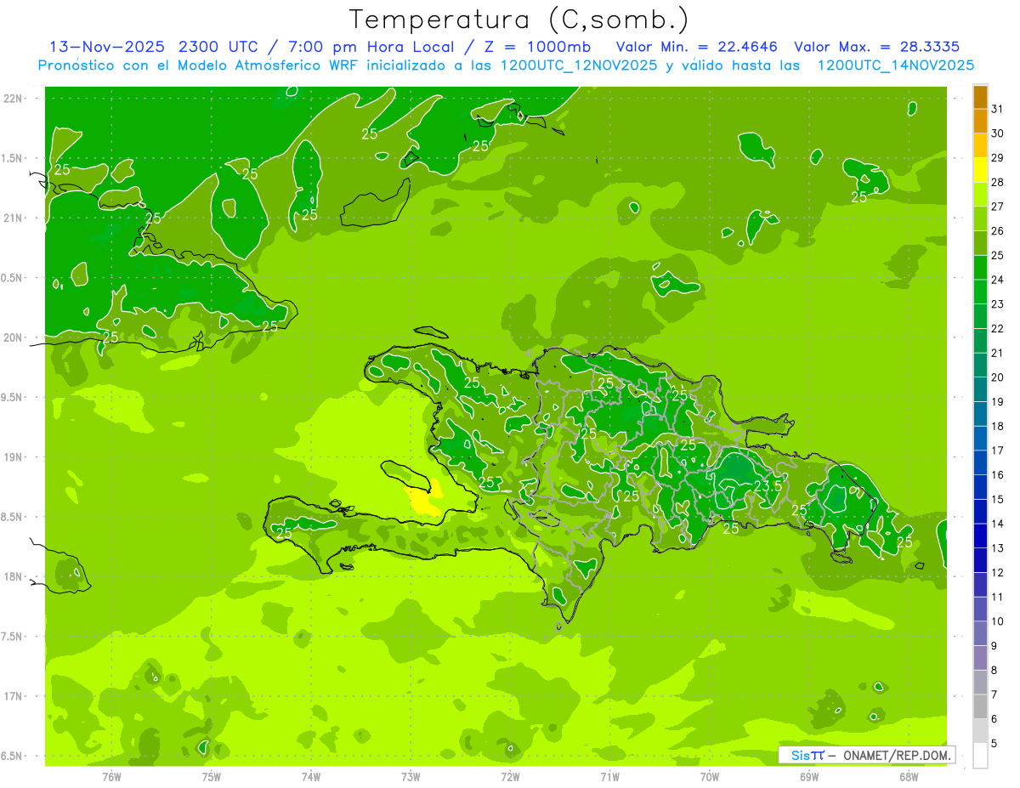This screenshot has width=1020, height=788.
Task: Click the "73W" longitude label
Action: click(x=411, y=776)
